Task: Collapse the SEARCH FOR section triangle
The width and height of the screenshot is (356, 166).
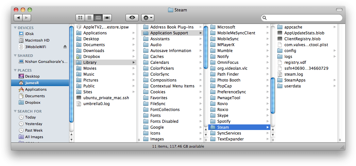Action: pos(15,111)
